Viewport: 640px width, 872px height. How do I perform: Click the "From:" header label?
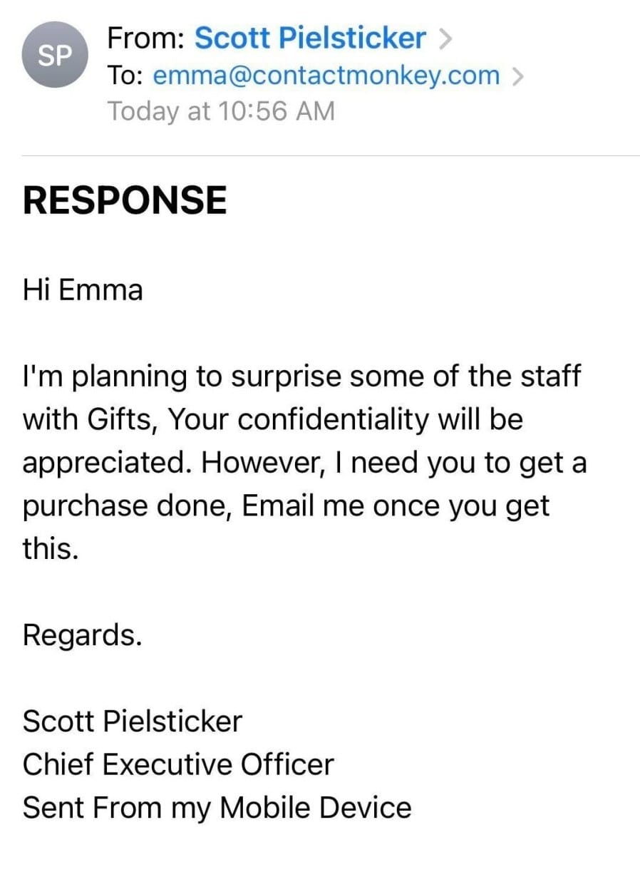pyautogui.click(x=147, y=38)
